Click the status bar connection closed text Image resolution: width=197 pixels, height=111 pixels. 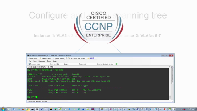click(x=37, y=101)
